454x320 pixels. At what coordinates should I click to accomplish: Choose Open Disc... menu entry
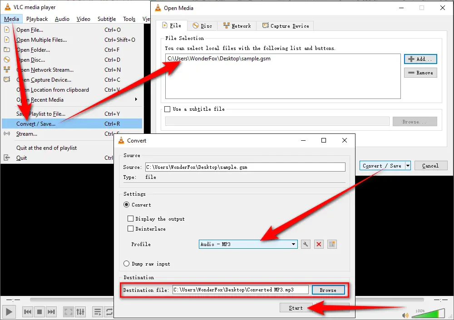[x=72, y=59]
